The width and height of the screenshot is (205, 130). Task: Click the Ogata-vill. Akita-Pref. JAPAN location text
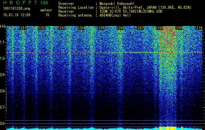point(145,7)
